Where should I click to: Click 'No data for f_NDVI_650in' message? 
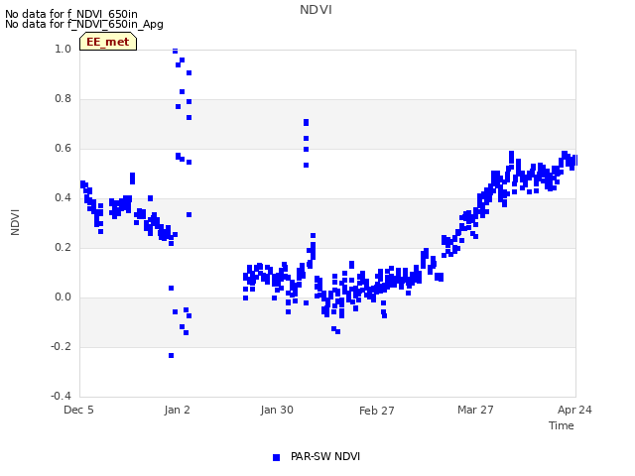[x=71, y=14]
